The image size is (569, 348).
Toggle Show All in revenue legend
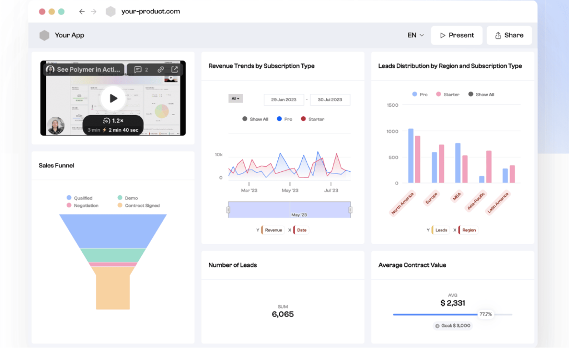[x=255, y=119]
